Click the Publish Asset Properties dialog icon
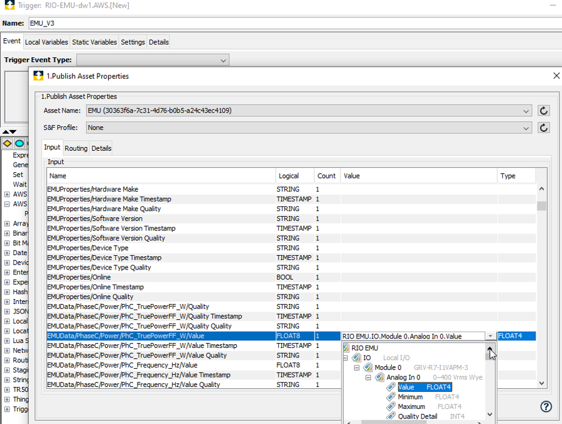 [x=38, y=75]
